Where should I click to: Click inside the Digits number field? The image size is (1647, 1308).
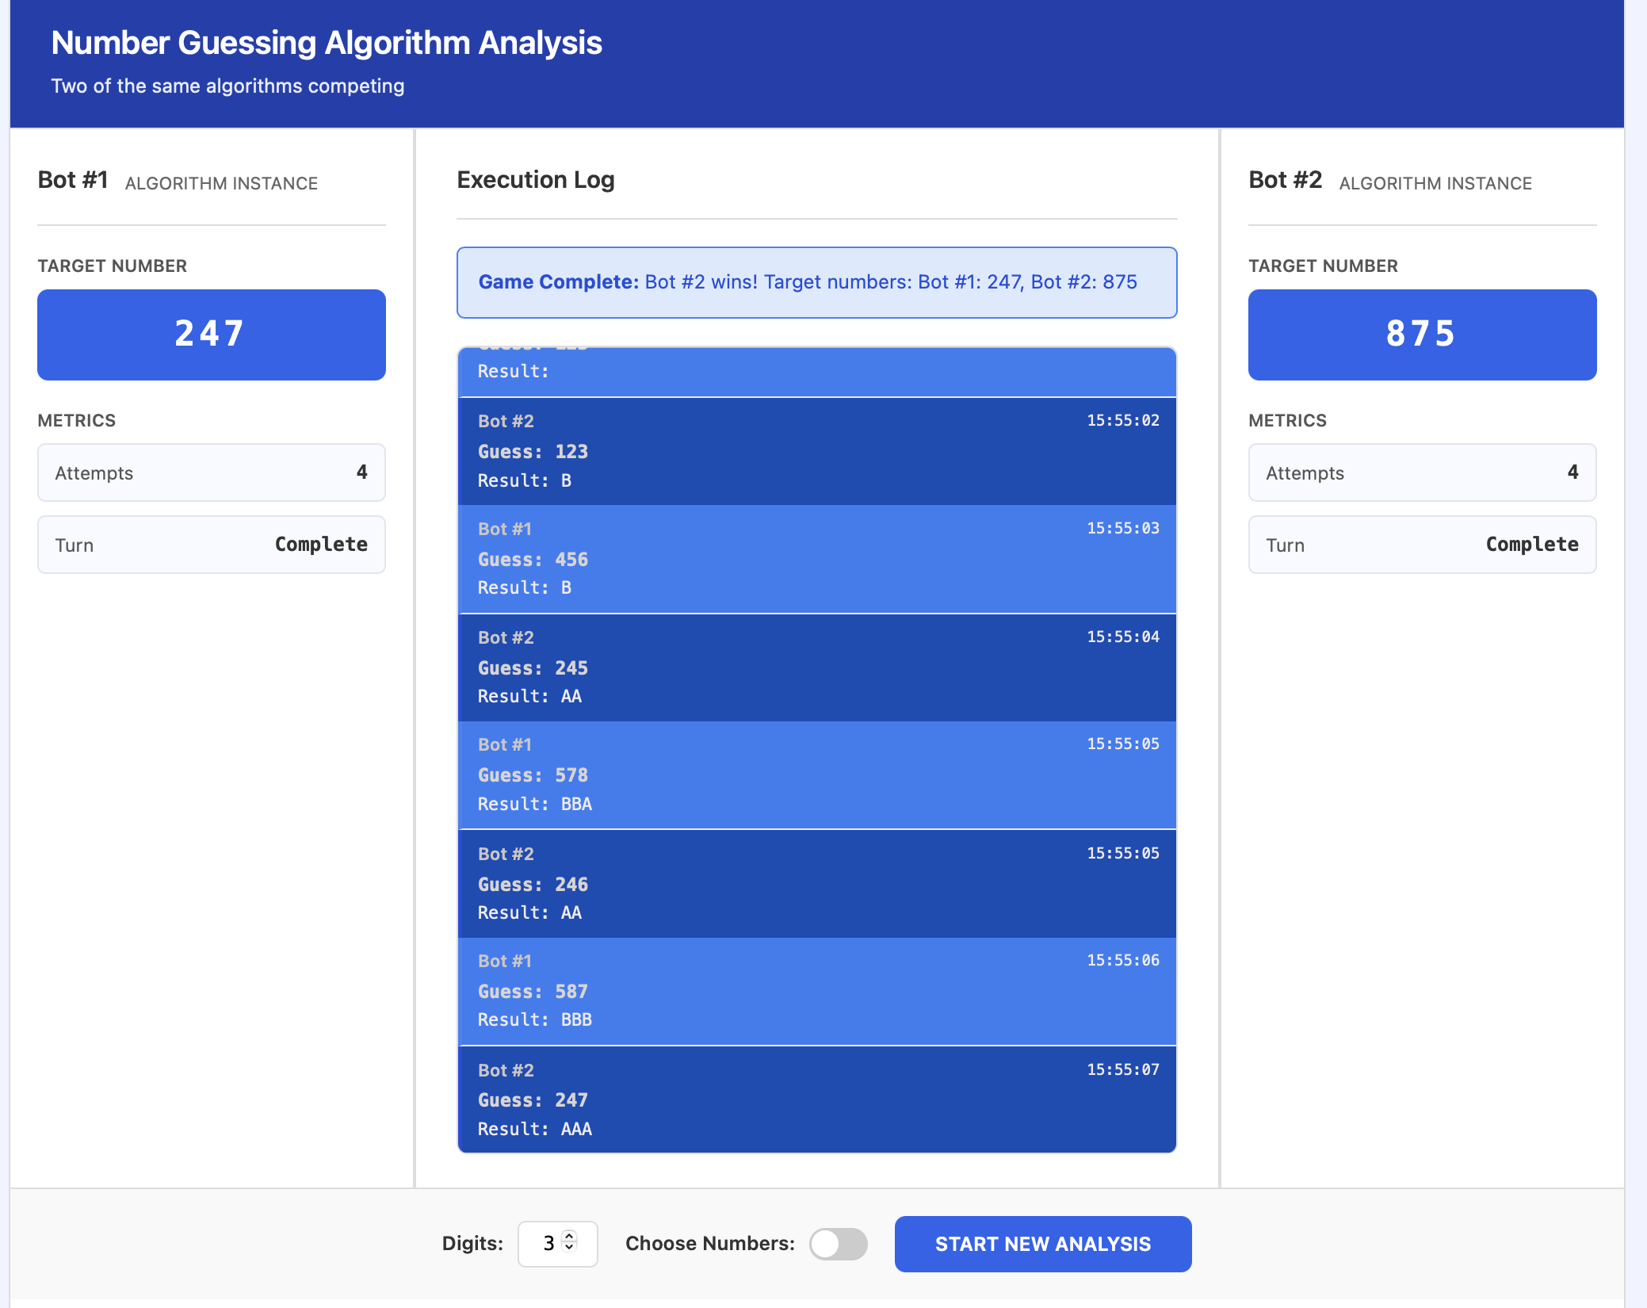[x=543, y=1244]
